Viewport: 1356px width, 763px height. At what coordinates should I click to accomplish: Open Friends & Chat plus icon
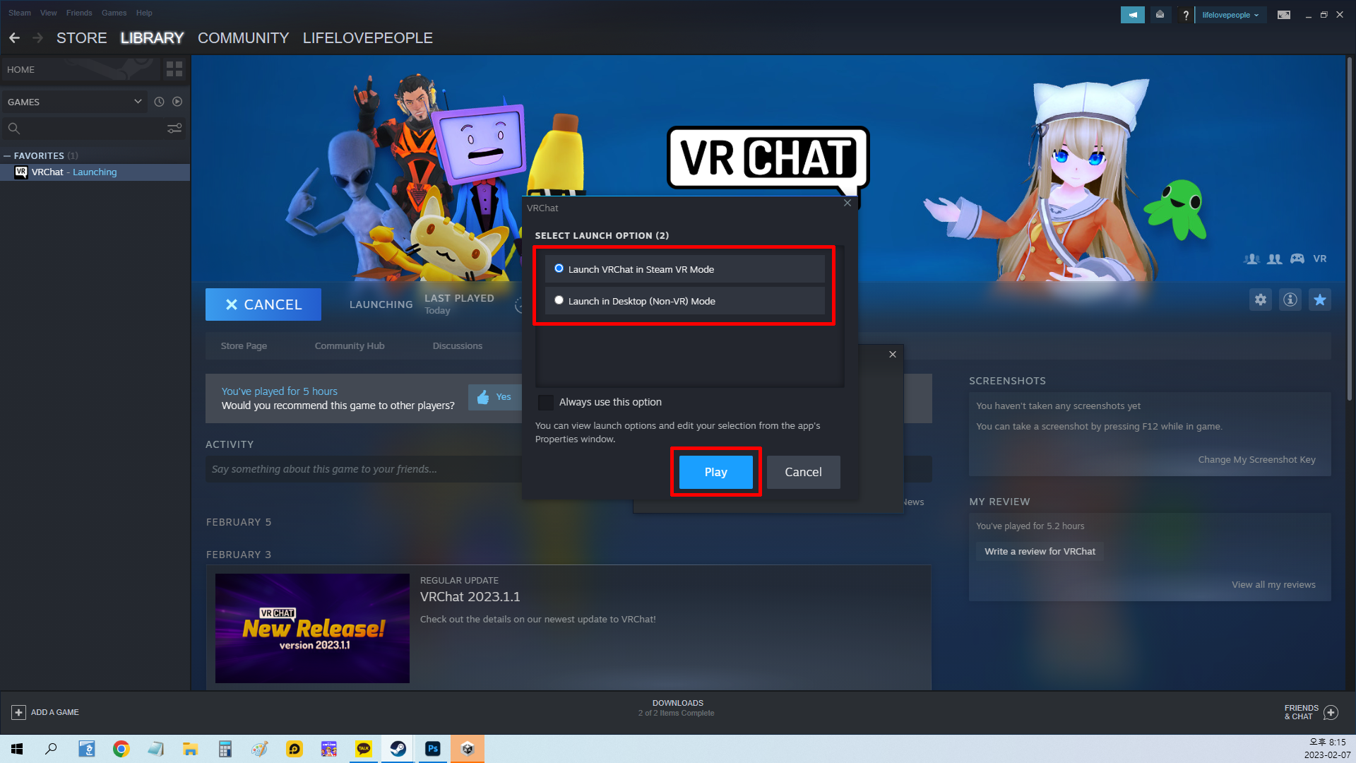pos(1331,712)
